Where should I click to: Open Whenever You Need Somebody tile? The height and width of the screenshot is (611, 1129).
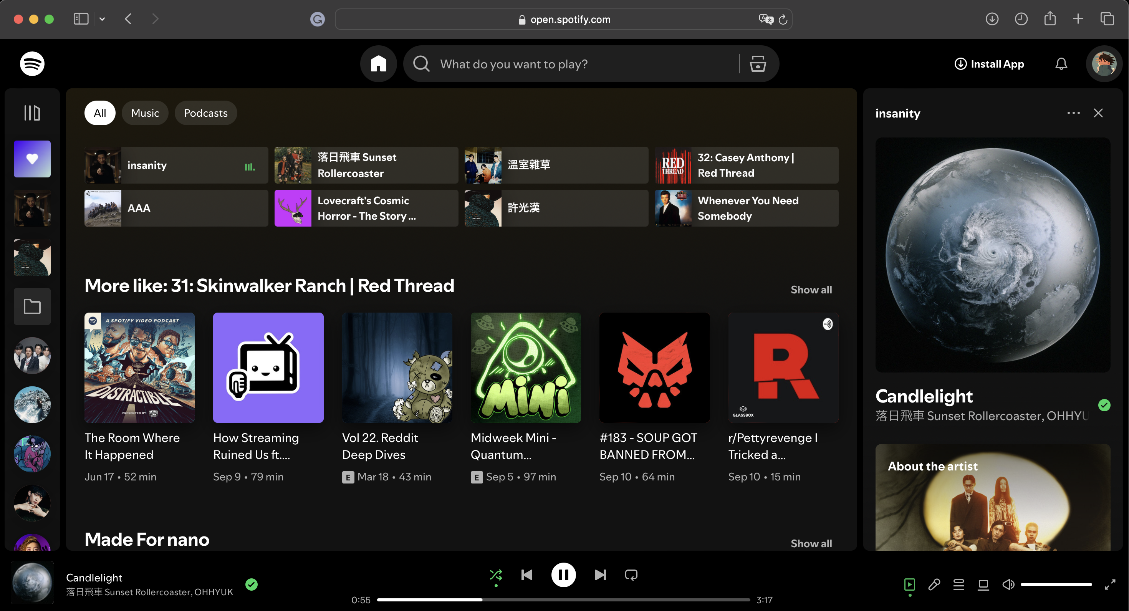[747, 208]
